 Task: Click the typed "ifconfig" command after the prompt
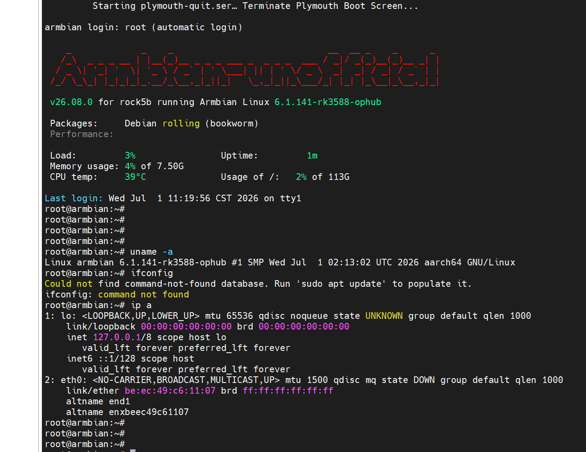tap(152, 273)
